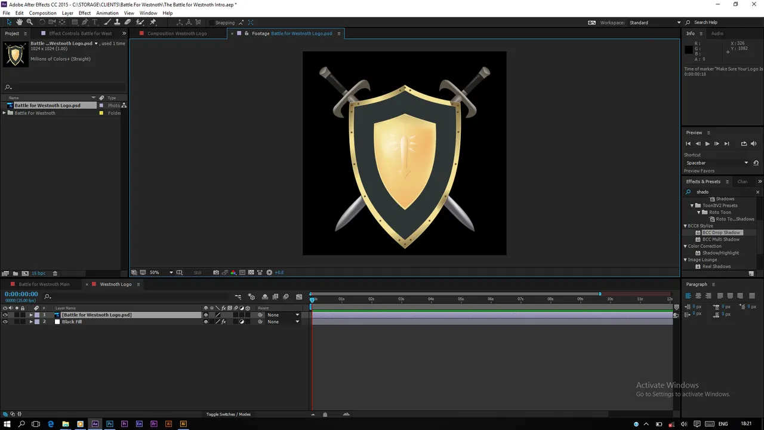Viewport: 764px width, 430px height.
Task: Hide the Battle for Westnoth Logo.psd layer
Action: 5,315
